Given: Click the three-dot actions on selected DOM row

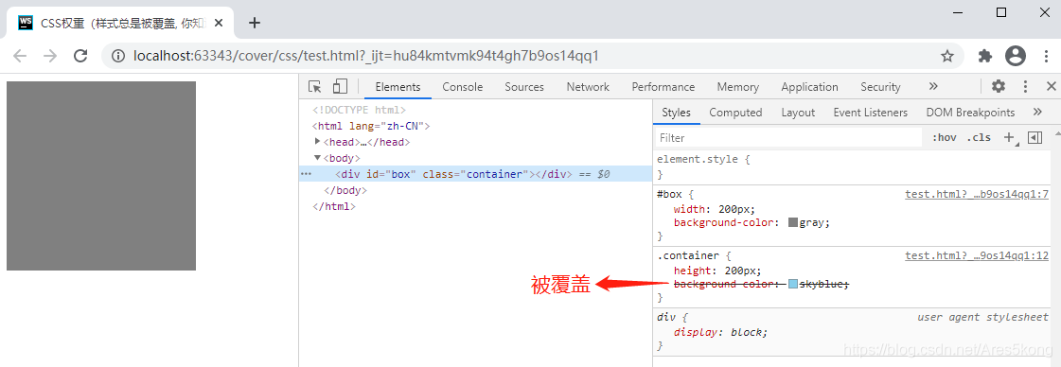Looking at the screenshot, I should [306, 174].
